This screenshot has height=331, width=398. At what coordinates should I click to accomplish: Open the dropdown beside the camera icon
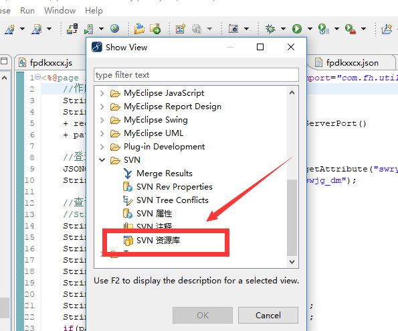246,29
